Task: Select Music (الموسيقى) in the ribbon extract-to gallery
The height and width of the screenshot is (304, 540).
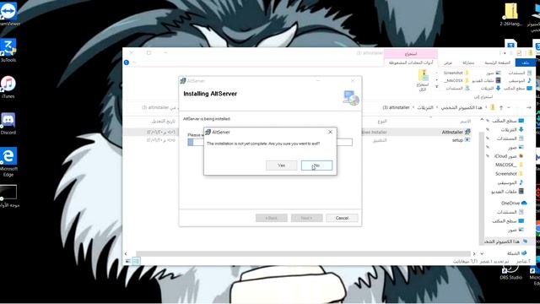Action: (520, 80)
